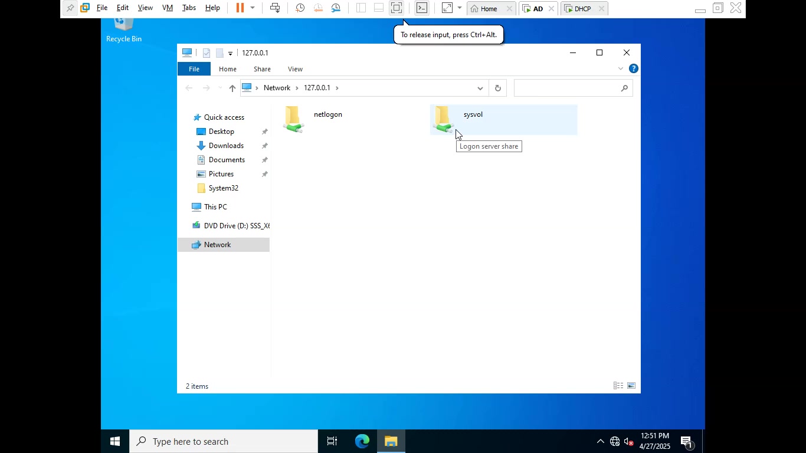Viewport: 806px width, 453px height.
Task: Open Downloads from Quick access
Action: click(x=226, y=146)
